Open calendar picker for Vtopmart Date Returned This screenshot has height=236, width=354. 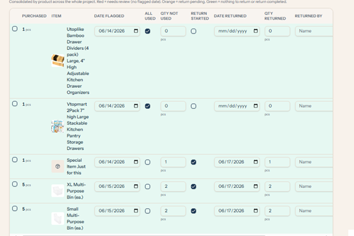[x=256, y=106]
